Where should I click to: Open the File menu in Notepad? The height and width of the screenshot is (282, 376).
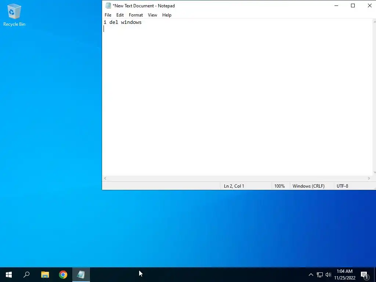coord(108,15)
